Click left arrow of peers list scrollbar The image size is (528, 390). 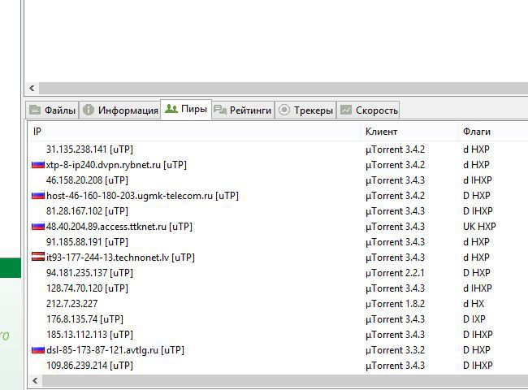[x=35, y=381]
